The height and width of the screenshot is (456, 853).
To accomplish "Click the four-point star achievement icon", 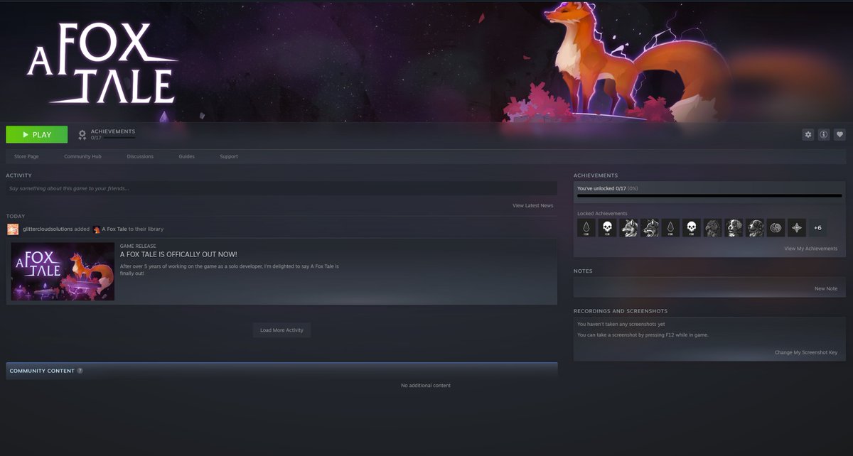I will [x=797, y=227].
